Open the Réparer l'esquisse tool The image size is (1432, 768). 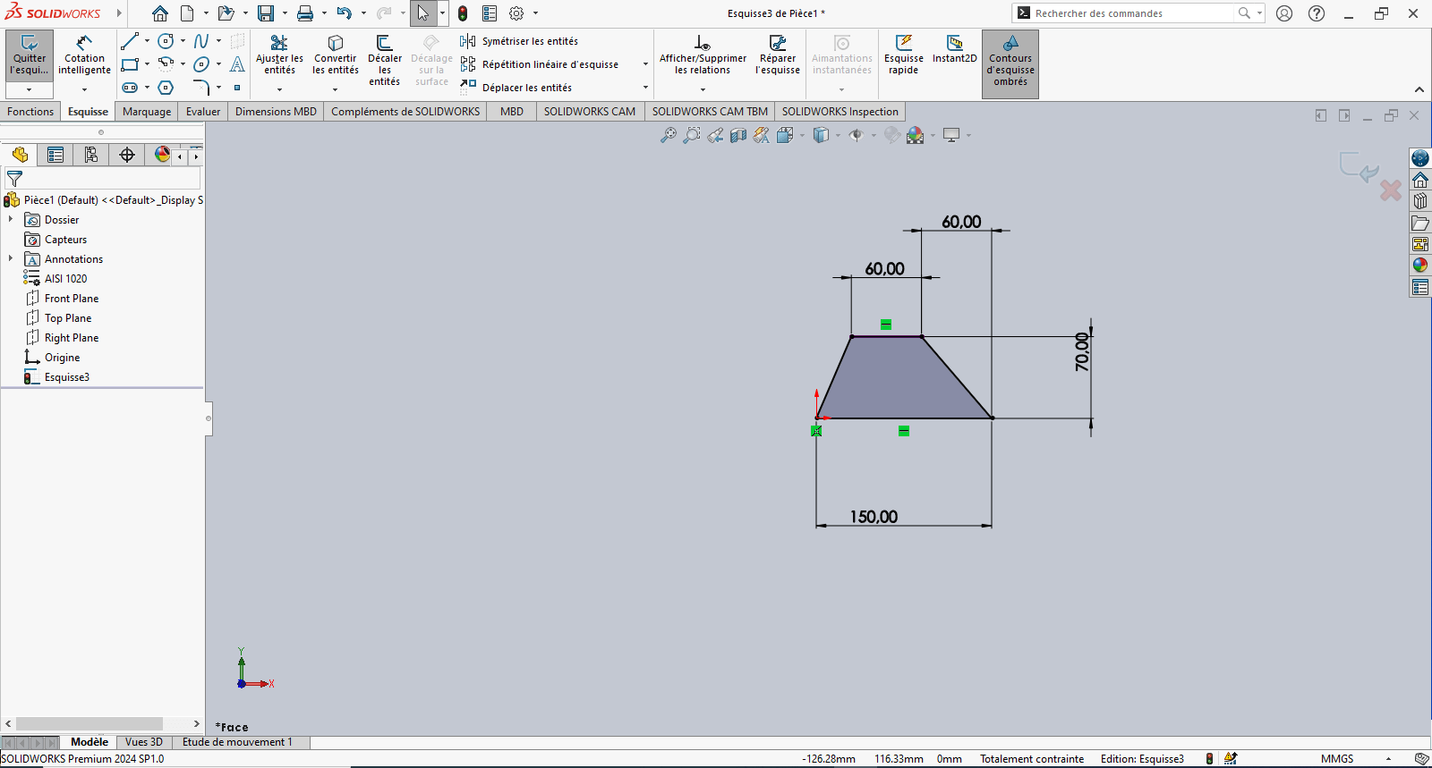pos(777,55)
